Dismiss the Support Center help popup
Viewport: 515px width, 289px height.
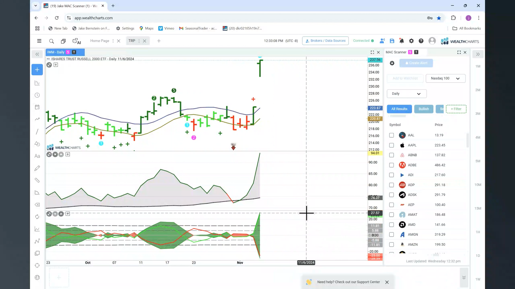point(387,282)
